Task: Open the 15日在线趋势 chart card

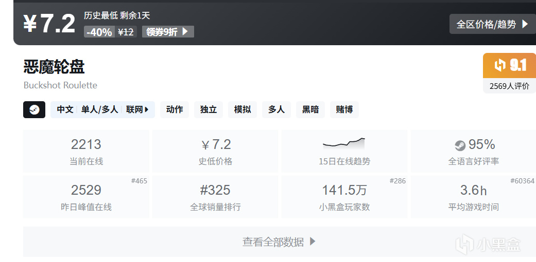Action: coord(344,151)
